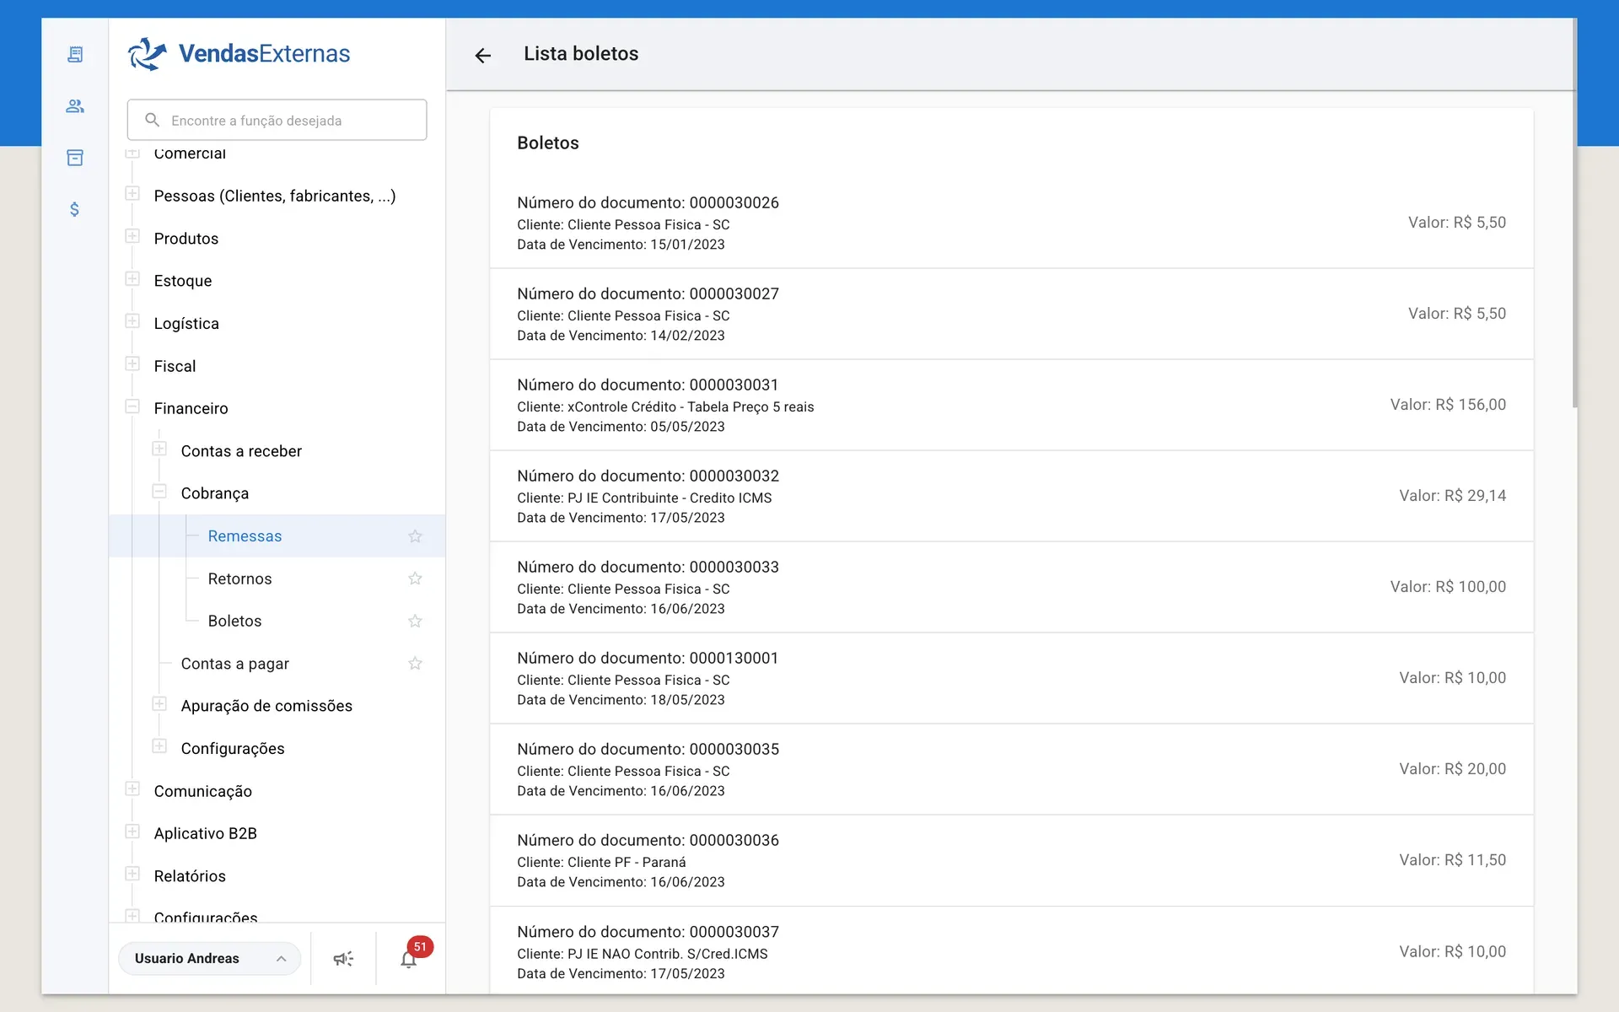Toggle favorite star for Remessas
This screenshot has height=1012, width=1619.
pyautogui.click(x=415, y=536)
